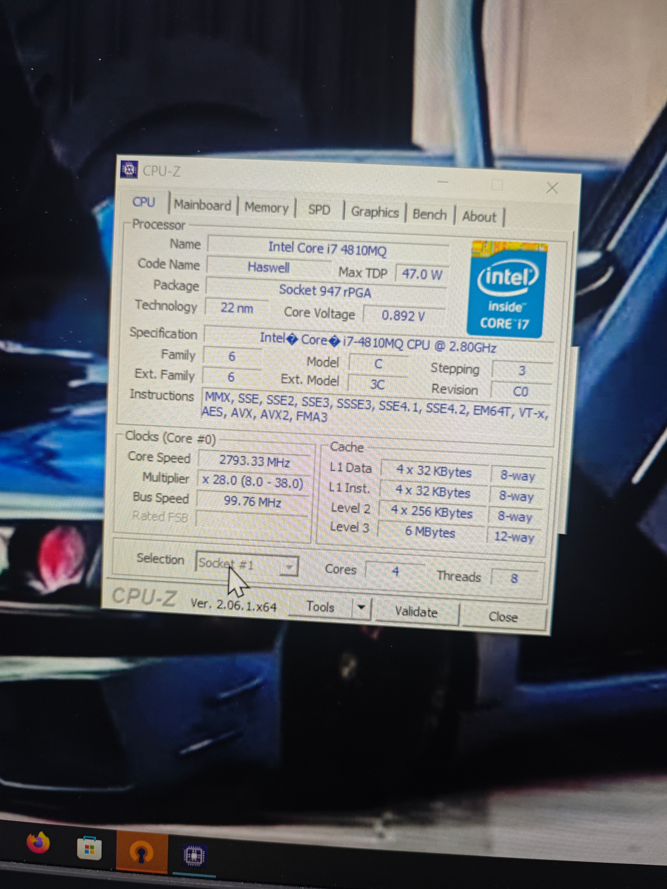Image resolution: width=667 pixels, height=889 pixels.
Task: Click the 2793.33 MHz core speed value
Action: coord(255,461)
